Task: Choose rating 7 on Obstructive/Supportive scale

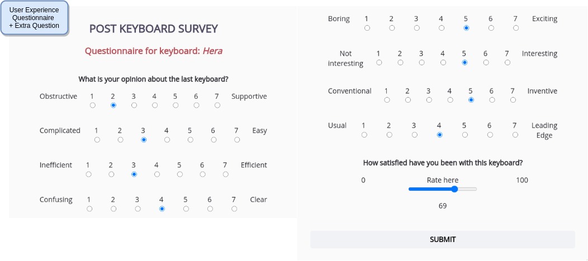Action: [217, 105]
